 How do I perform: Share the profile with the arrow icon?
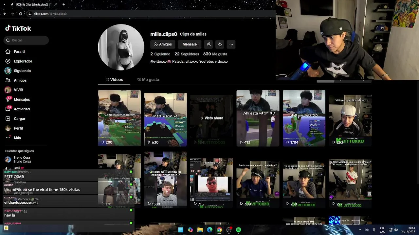tap(220, 44)
